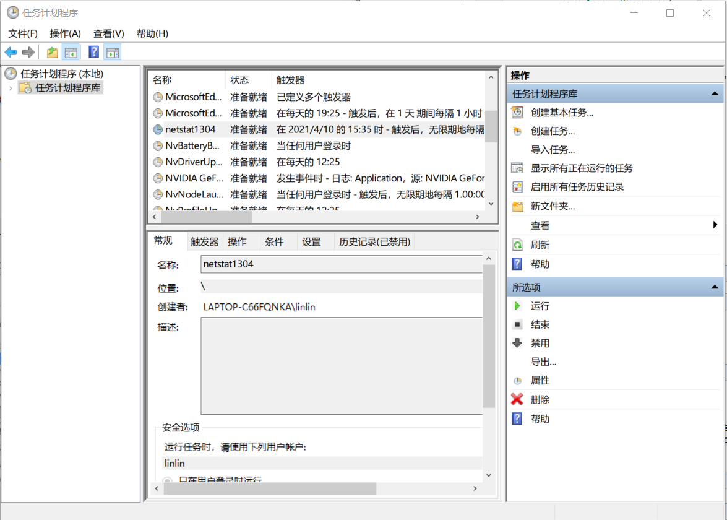Expand the 任务计划程序库 tree node

click(x=10, y=88)
